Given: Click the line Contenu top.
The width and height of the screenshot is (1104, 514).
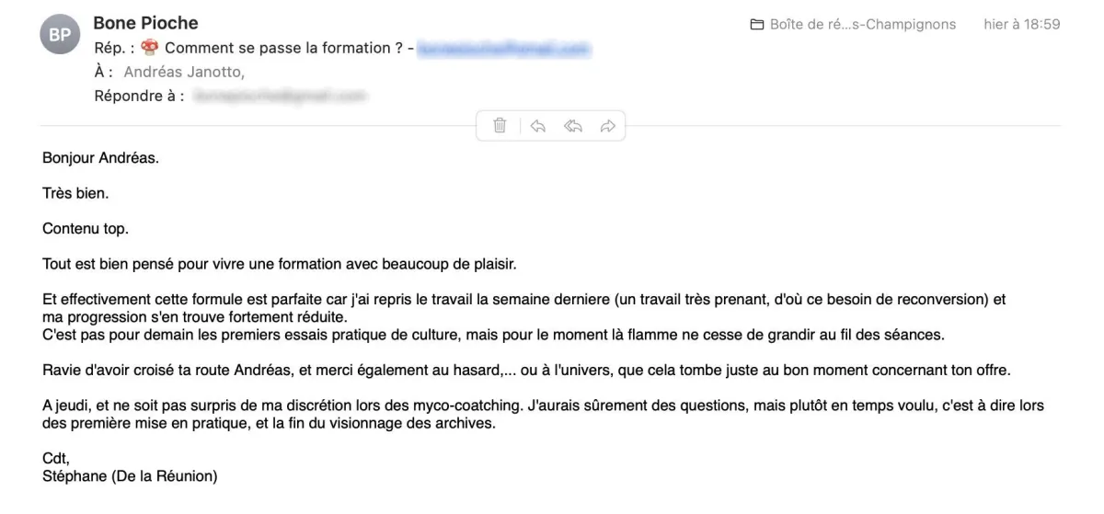Looking at the screenshot, I should [86, 229].
